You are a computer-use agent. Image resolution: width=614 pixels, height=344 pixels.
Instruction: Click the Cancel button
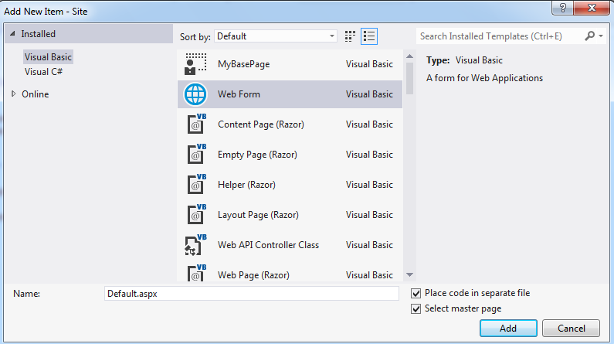click(571, 329)
